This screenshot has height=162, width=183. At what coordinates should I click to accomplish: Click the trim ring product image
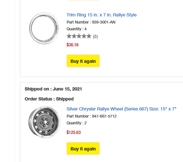44,28
